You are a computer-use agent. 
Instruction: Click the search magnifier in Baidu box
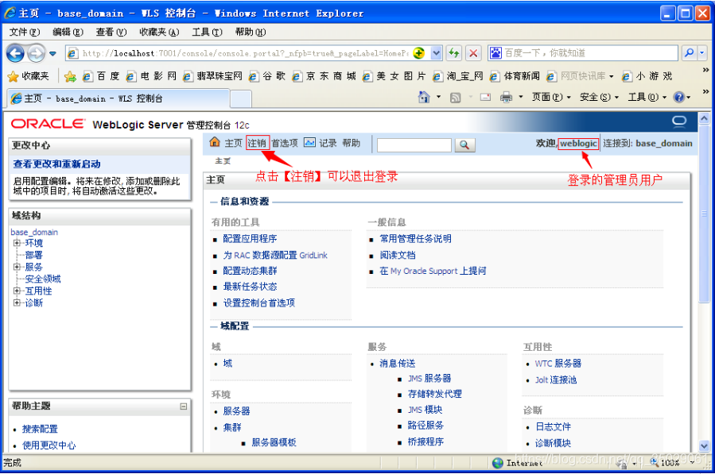coord(689,53)
